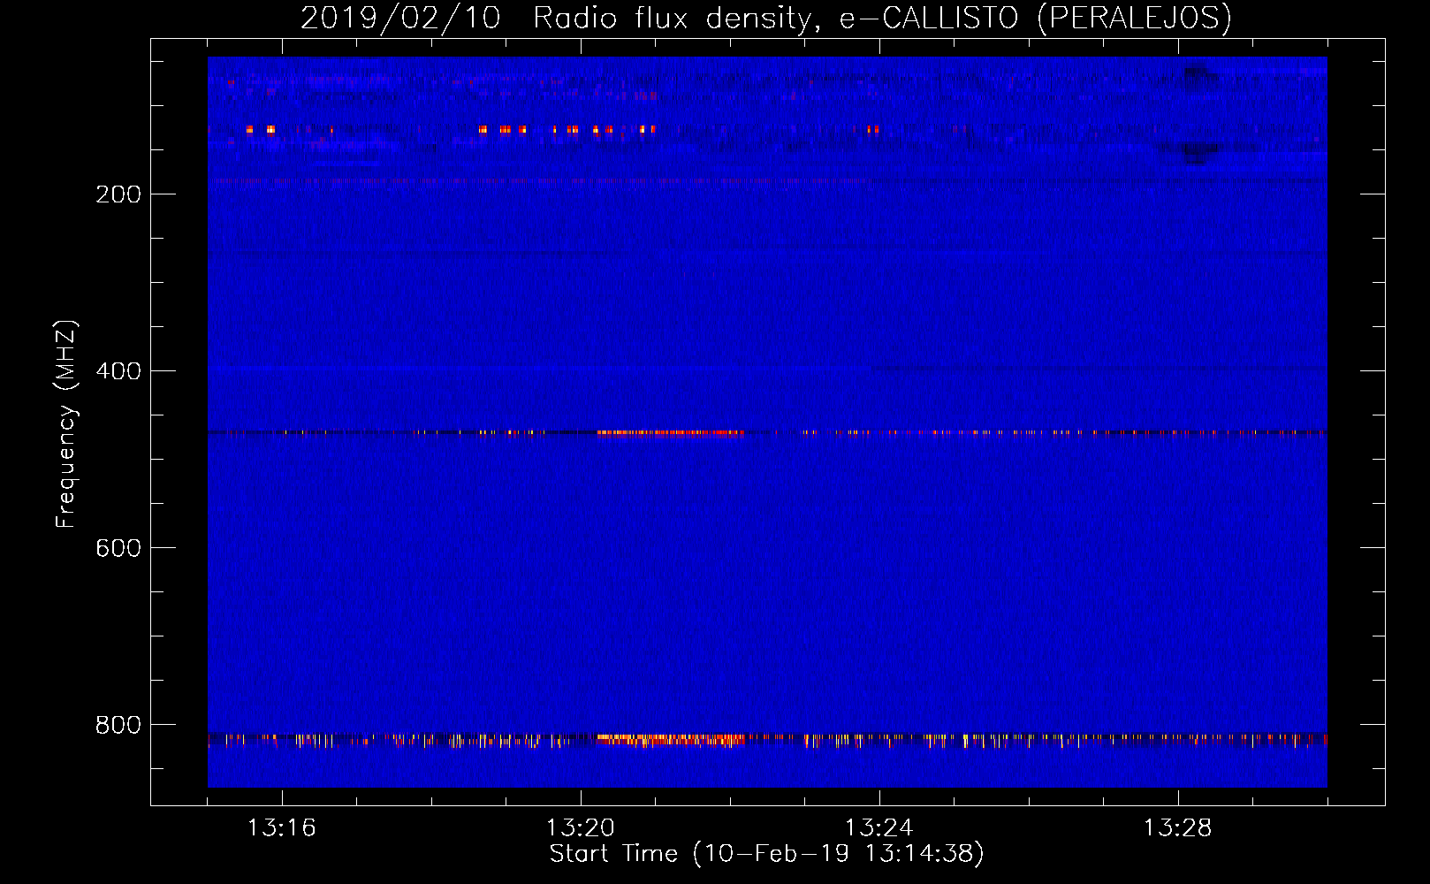Viewport: 1430px width, 884px height.
Task: Click the plot title 'Radio flux density, e-CALLISTO (PERALEJOS)'
Action: [x=882, y=18]
